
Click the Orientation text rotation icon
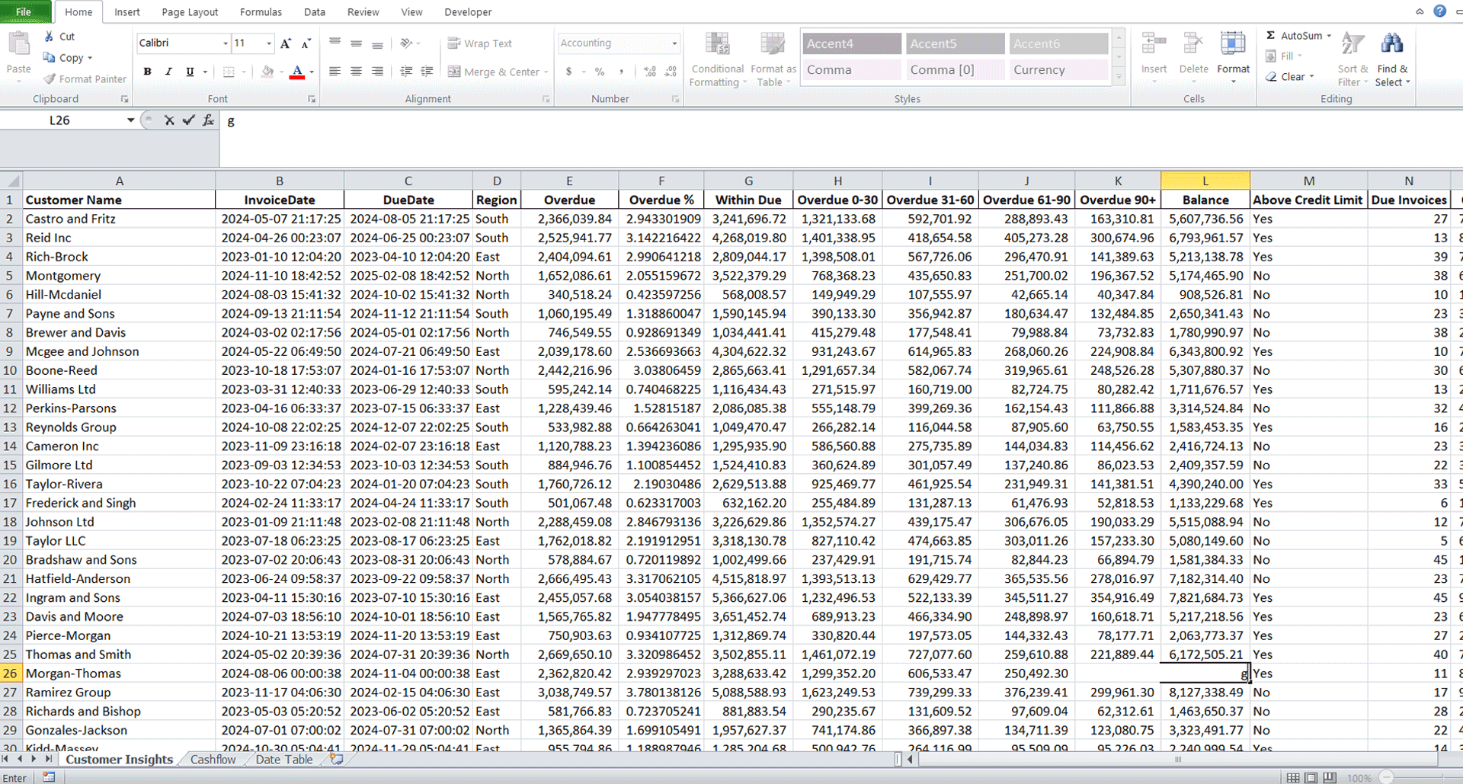coord(407,43)
